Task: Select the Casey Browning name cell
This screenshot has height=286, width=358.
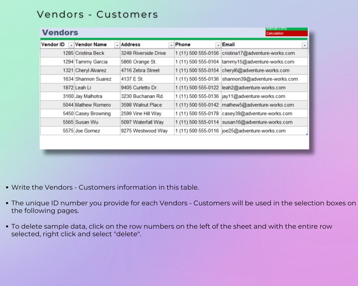Action: [x=97, y=113]
